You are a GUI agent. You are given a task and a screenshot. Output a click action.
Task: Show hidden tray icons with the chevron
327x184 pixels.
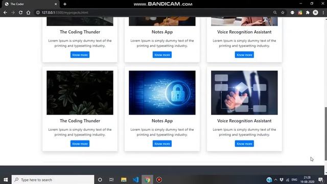(276, 179)
